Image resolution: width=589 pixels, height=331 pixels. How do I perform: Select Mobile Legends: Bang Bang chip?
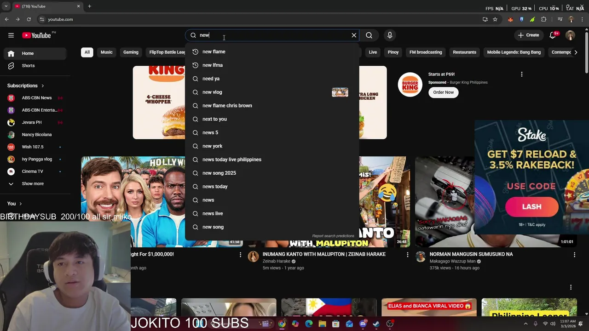pyautogui.click(x=514, y=52)
